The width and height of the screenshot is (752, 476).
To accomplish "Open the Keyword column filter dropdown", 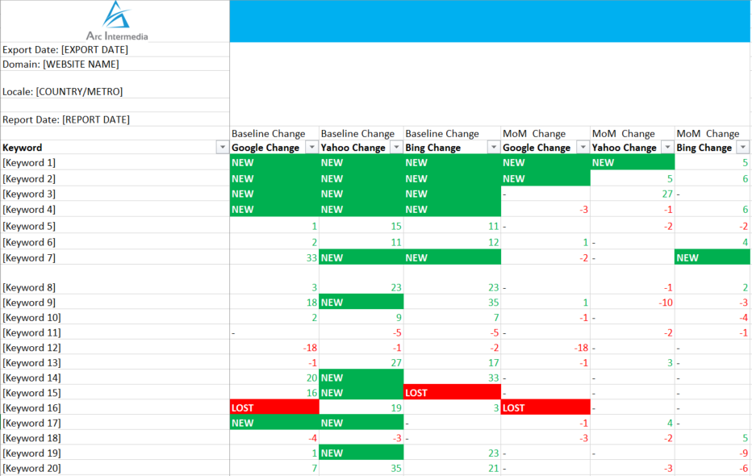I will (x=222, y=148).
